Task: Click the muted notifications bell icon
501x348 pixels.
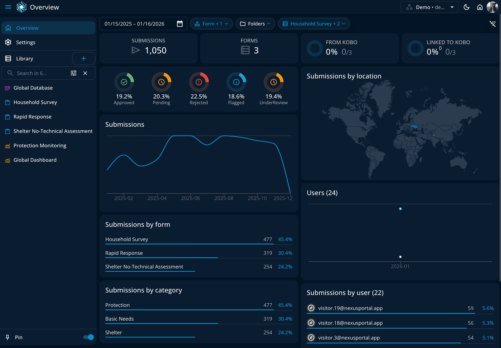Action: tap(493, 23)
